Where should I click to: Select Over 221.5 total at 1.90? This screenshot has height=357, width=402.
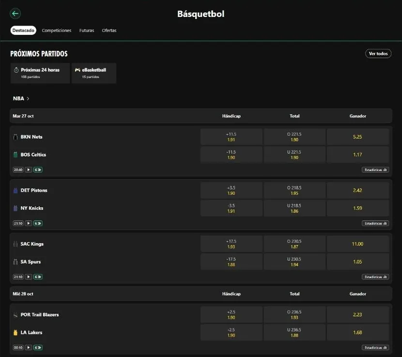[x=294, y=137]
